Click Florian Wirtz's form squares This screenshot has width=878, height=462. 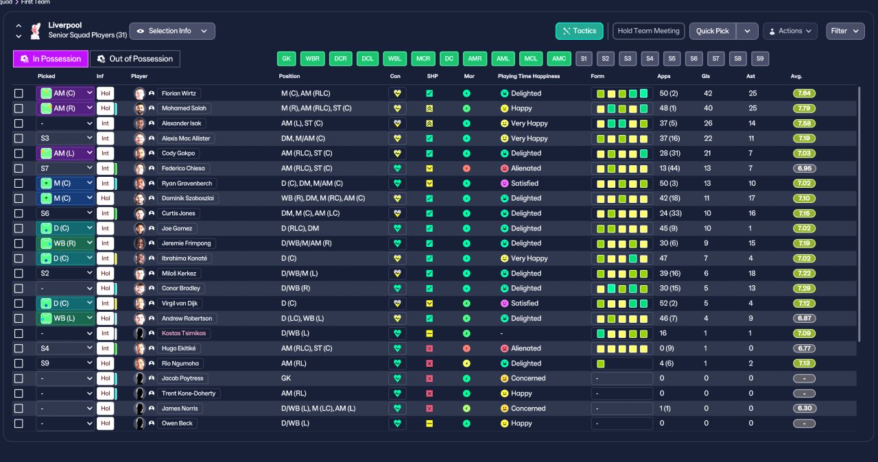(621, 93)
